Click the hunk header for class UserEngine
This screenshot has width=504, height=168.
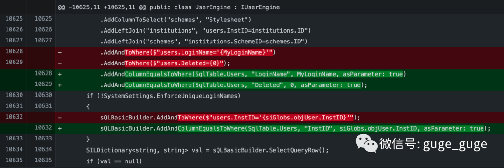(169, 7)
